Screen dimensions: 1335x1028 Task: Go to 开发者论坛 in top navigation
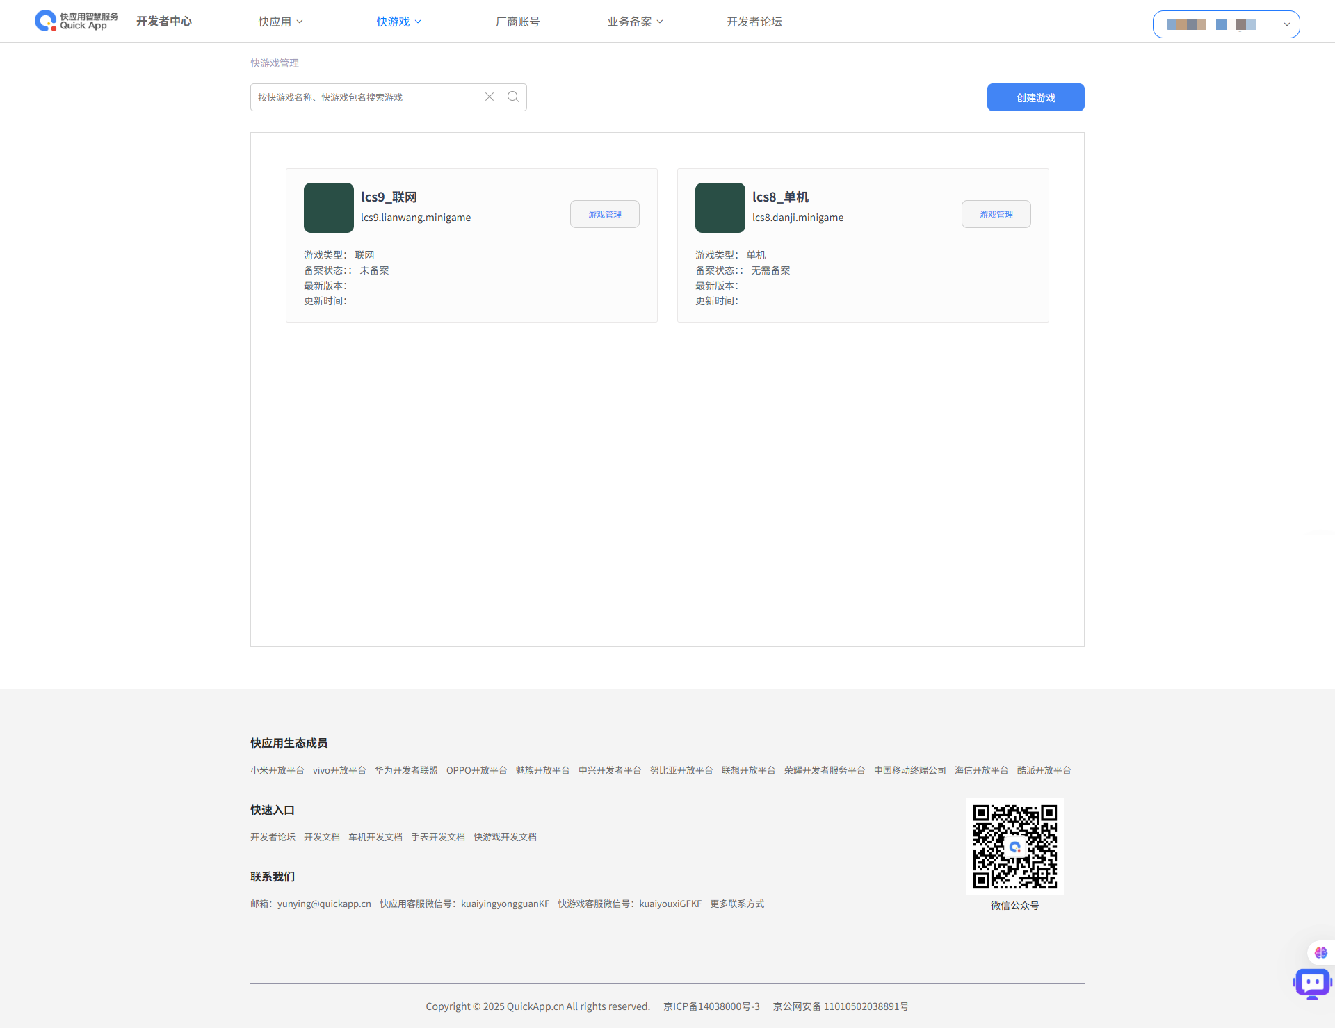pos(754,22)
